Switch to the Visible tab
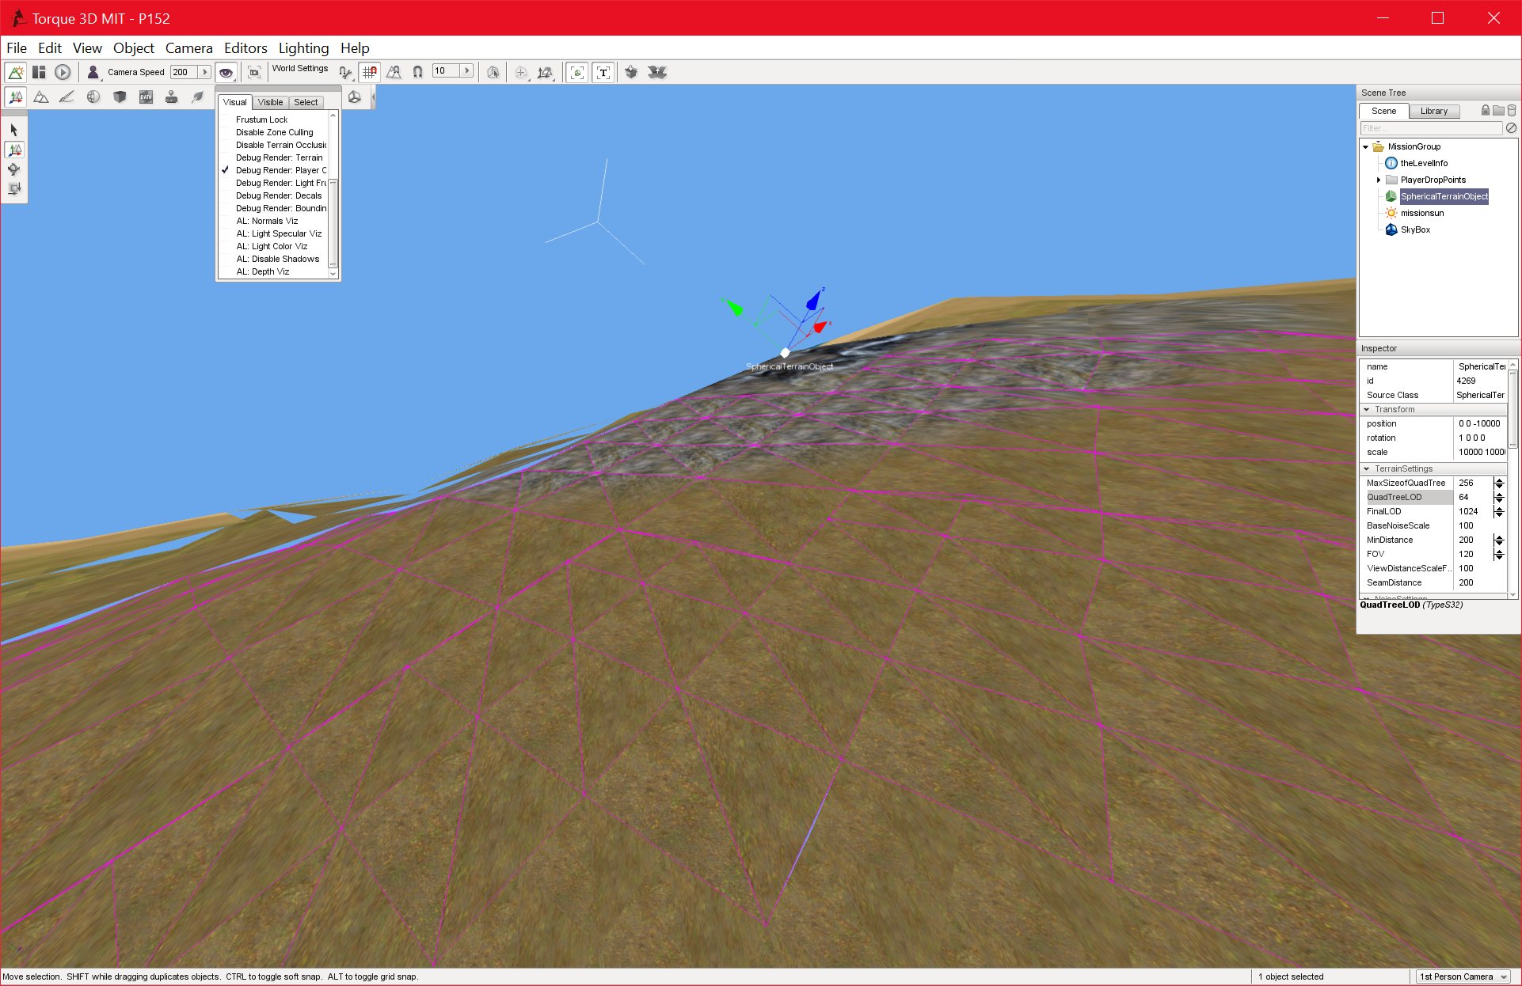Image resolution: width=1522 pixels, height=986 pixels. [x=270, y=102]
